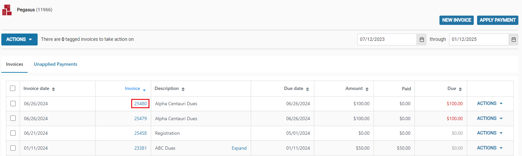Click the start date field 07/12/2023
This screenshot has height=156, width=522.
pos(387,39)
